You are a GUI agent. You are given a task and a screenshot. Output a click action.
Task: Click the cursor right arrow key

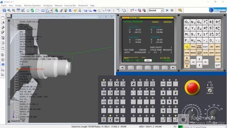pyautogui.click(x=205, y=62)
